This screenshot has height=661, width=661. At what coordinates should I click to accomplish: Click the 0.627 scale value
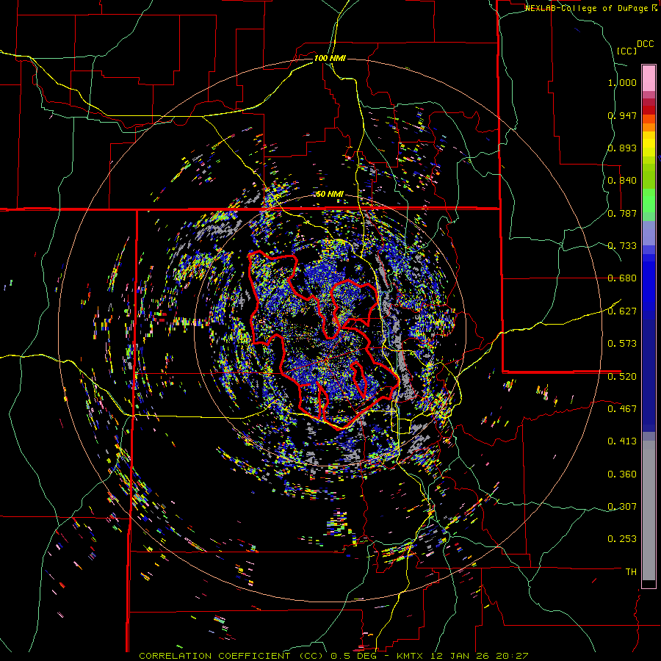(622, 311)
